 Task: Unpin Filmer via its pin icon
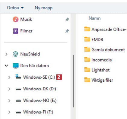tap(67, 31)
